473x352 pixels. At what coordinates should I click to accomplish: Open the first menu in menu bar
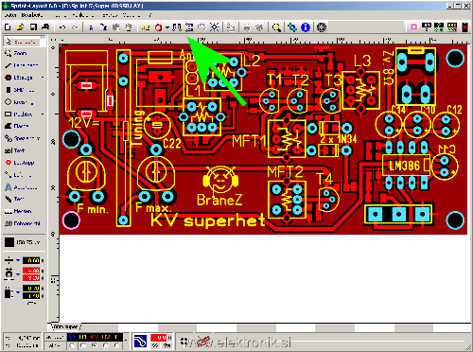pos(10,15)
